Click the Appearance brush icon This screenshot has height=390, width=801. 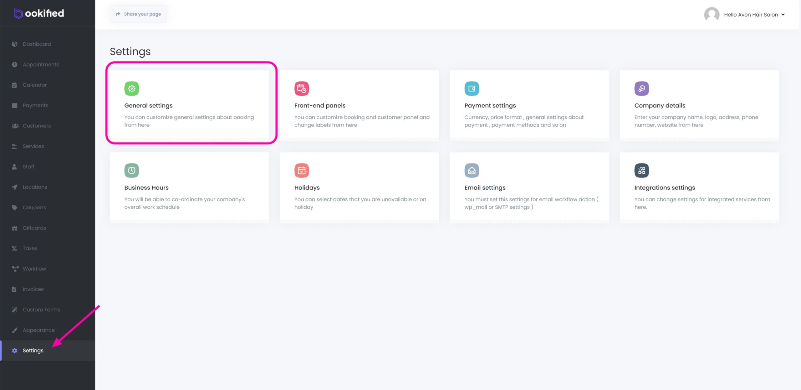(14, 330)
